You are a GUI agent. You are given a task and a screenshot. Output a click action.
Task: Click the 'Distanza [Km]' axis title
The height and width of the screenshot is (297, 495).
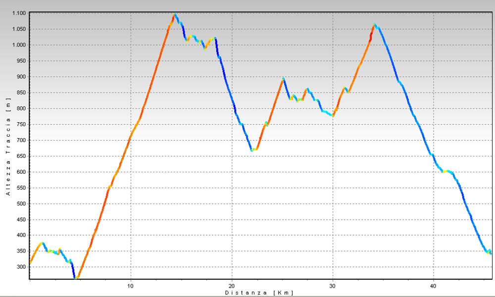tap(259, 293)
